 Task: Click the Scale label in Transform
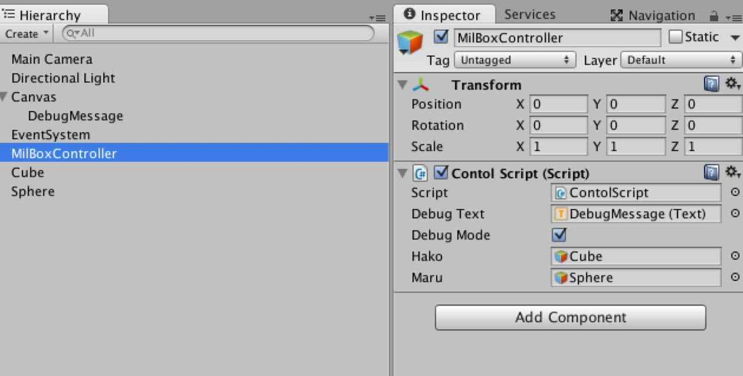[427, 147]
